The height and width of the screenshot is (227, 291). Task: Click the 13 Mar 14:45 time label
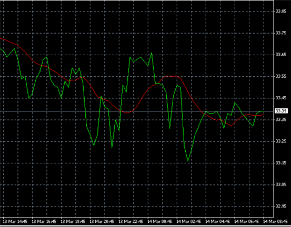pyautogui.click(x=15, y=222)
